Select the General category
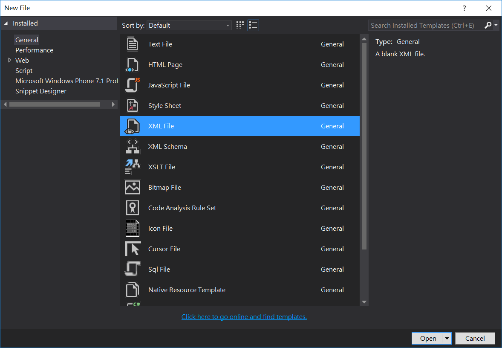The image size is (502, 348). 26,40
